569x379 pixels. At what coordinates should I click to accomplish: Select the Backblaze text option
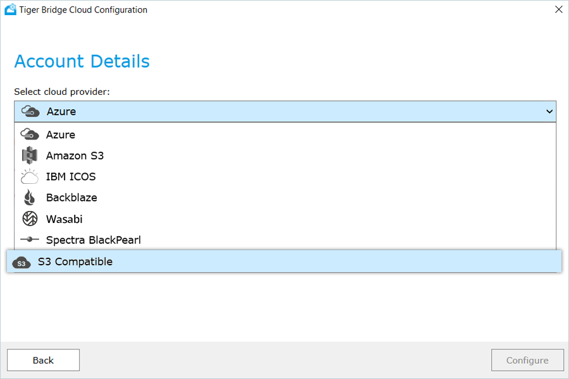tap(71, 198)
